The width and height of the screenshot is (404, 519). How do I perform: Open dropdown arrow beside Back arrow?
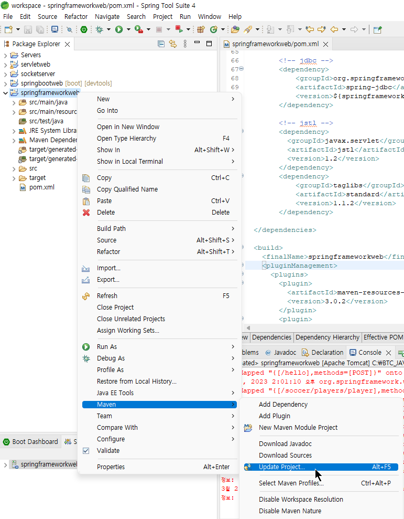[x=344, y=29]
